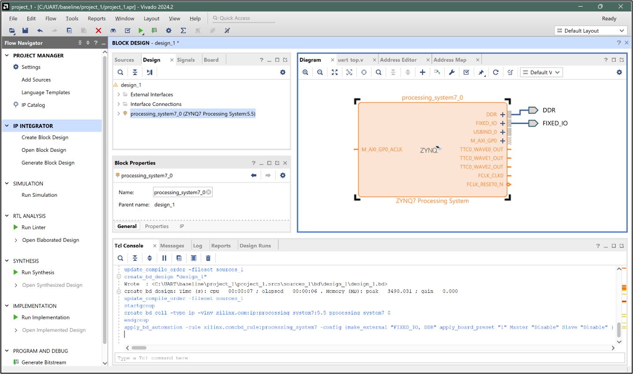The image size is (633, 374).
Task: Collapse the IP INTEGRATOR section
Action: point(7,126)
